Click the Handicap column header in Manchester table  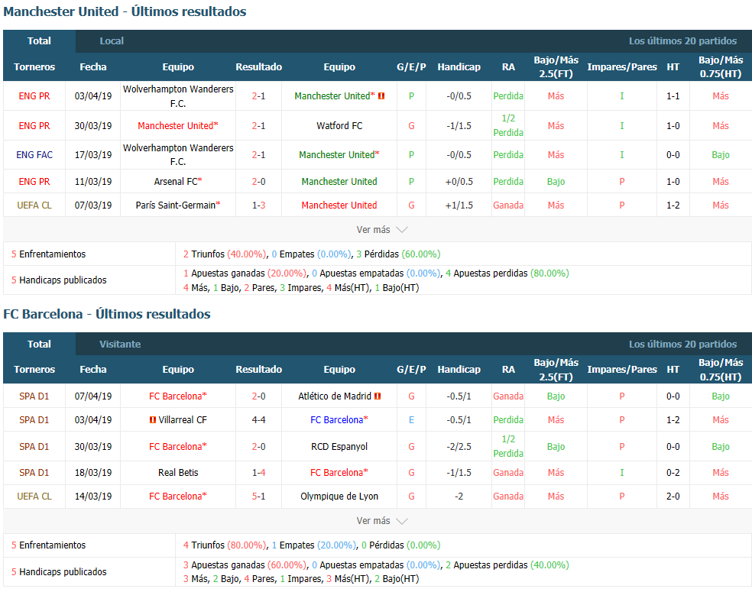(x=459, y=67)
